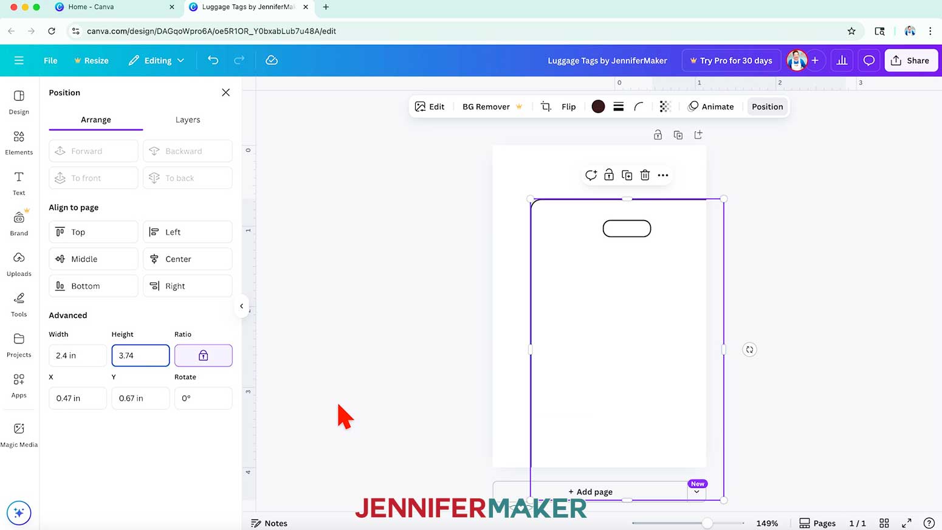Add a collaborator with the plus button
The width and height of the screenshot is (942, 530).
tap(815, 60)
